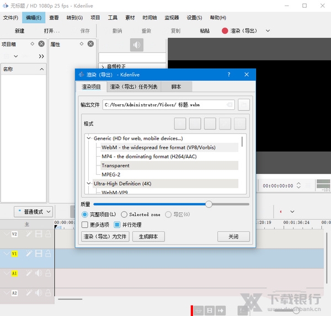
Task: Open the File menu
Action: tap(10, 18)
